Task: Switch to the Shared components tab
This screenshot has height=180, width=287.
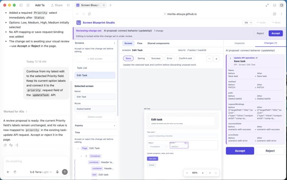Action: 158,43
